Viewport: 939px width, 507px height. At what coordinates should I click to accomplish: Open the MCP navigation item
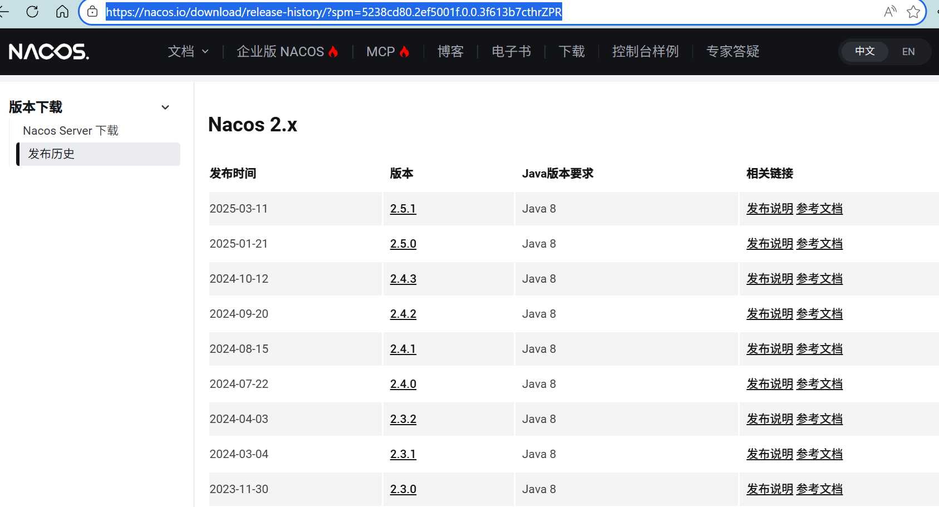tap(387, 52)
